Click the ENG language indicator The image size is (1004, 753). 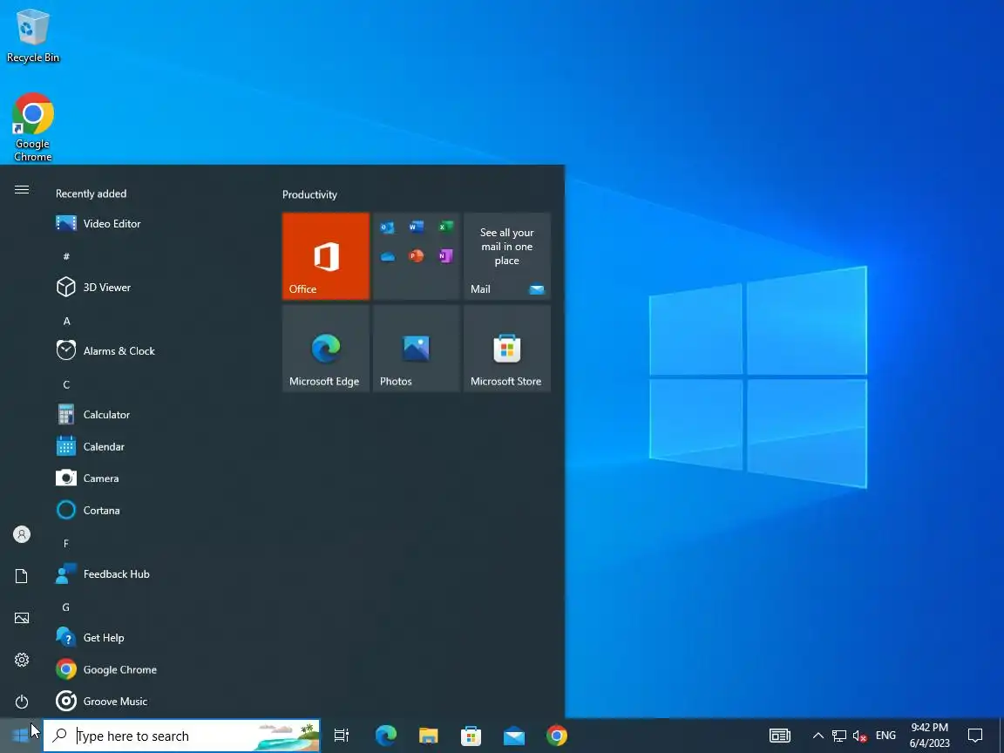pos(885,736)
